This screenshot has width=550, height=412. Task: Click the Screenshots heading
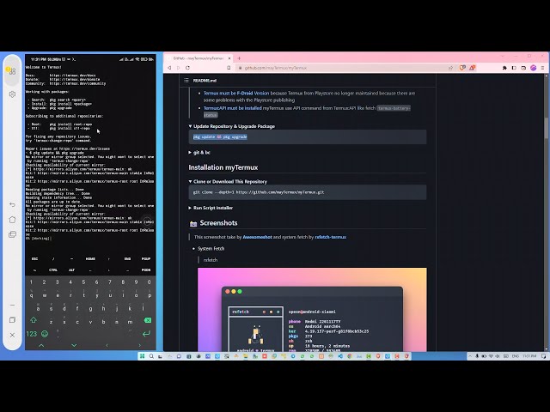(x=218, y=223)
